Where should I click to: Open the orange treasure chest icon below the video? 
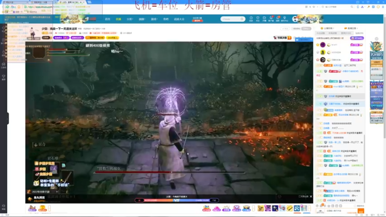[x=42, y=208]
